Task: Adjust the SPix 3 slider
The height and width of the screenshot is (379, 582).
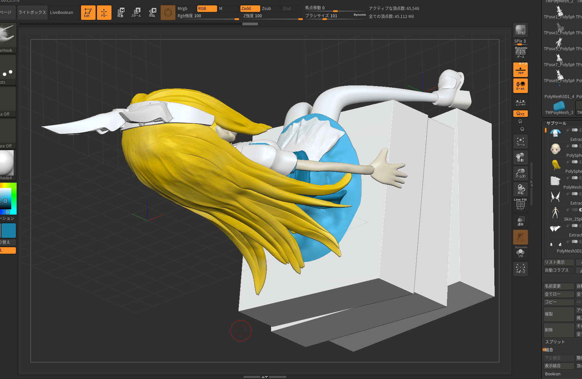Action: pos(520,42)
